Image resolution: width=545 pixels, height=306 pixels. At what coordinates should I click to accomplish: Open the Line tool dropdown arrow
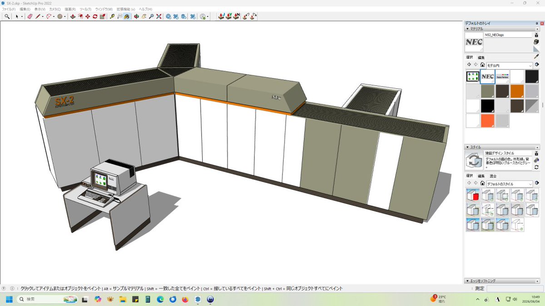tap(43, 16)
